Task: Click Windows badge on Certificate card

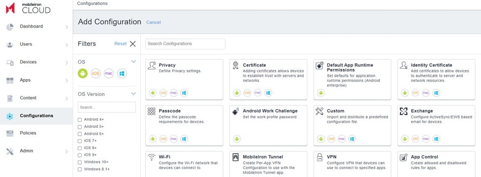Action: pyautogui.click(x=268, y=93)
